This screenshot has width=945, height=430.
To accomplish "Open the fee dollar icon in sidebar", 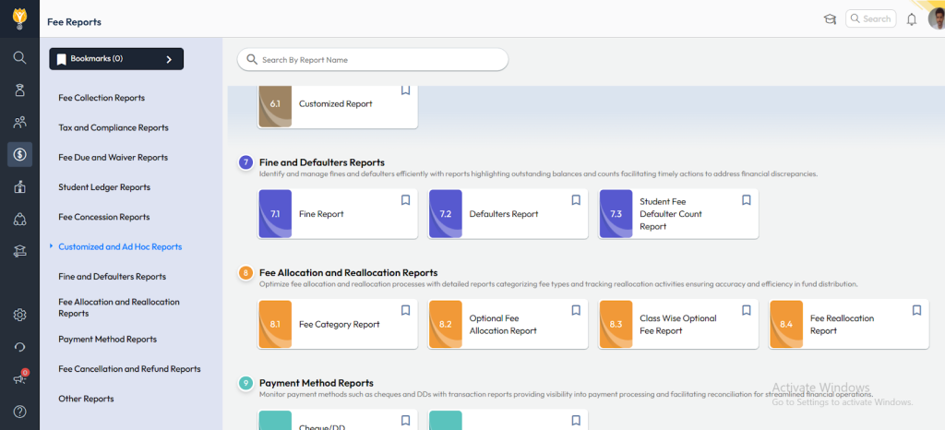I will (19, 154).
